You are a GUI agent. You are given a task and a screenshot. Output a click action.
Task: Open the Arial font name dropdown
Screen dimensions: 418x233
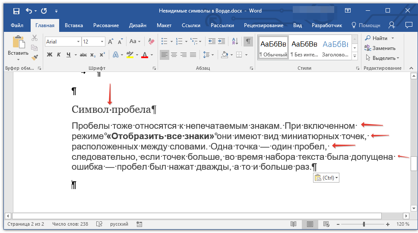coord(78,42)
